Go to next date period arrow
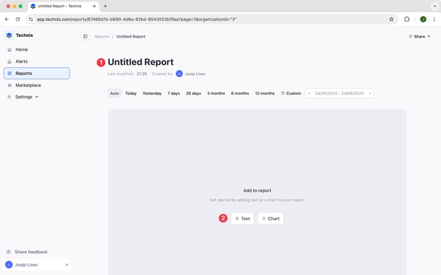 click(370, 93)
